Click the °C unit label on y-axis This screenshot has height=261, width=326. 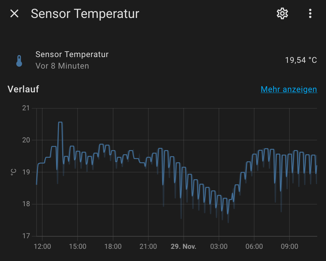click(x=13, y=172)
